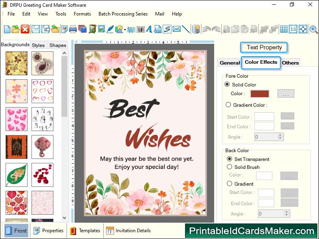Switch to the Others tab

point(290,63)
